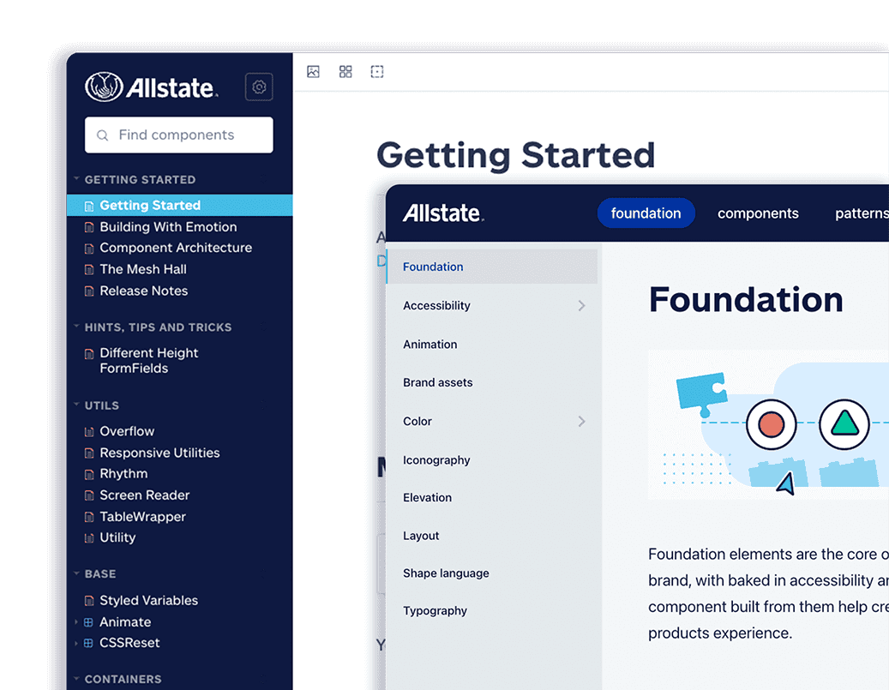Viewport: 889px width, 690px height.
Task: Click the green triangle in illustration
Action: point(844,424)
